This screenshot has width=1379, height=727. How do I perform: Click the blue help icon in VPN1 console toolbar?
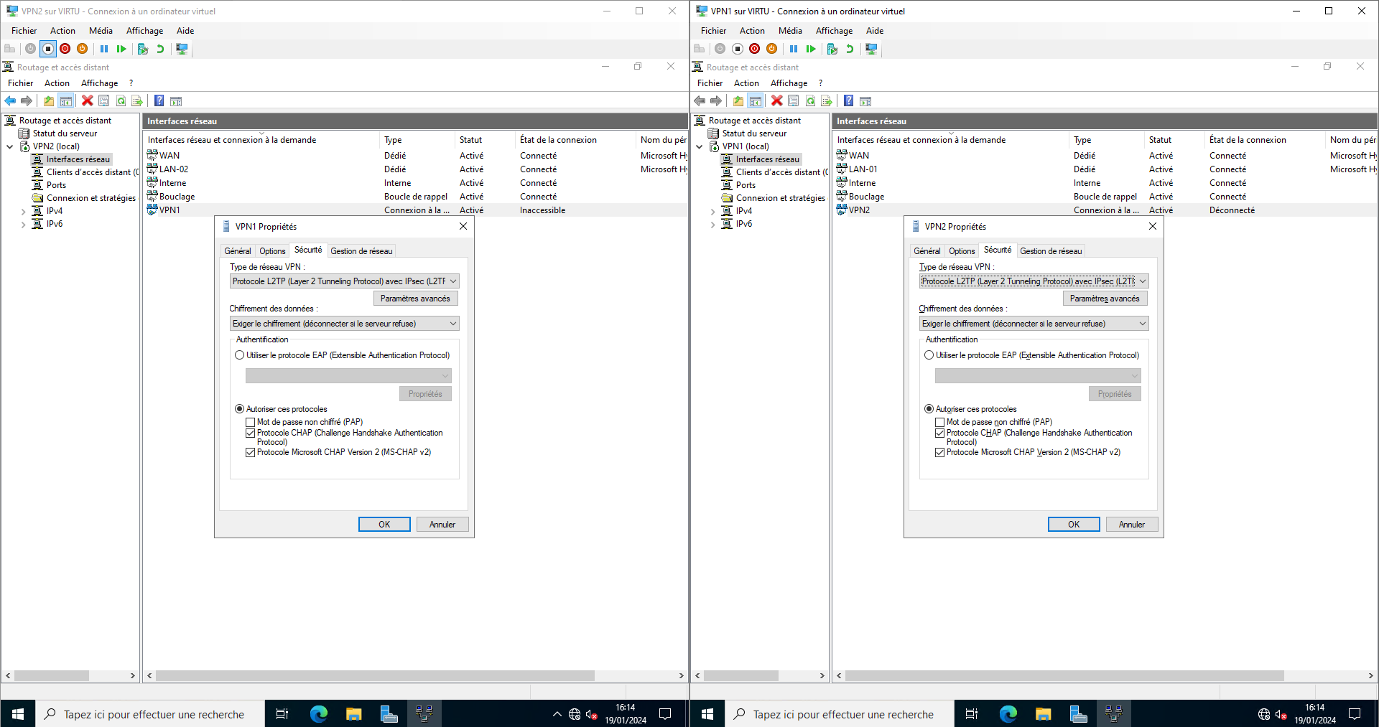pos(848,101)
